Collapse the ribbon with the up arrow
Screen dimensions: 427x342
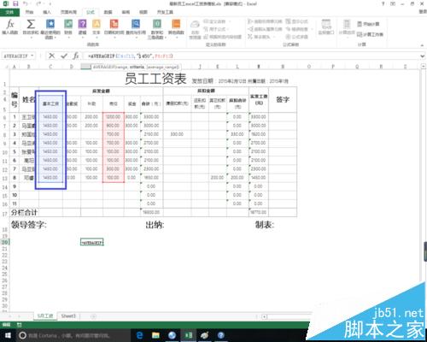pyautogui.click(x=423, y=45)
